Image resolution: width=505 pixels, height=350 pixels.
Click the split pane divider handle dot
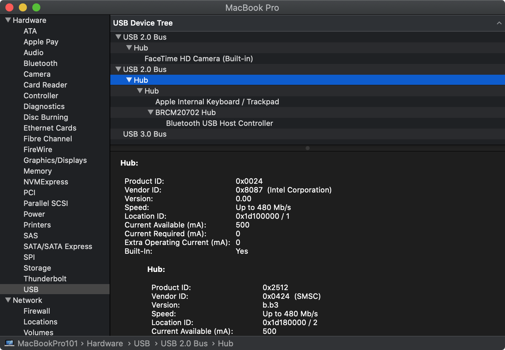pyautogui.click(x=307, y=148)
